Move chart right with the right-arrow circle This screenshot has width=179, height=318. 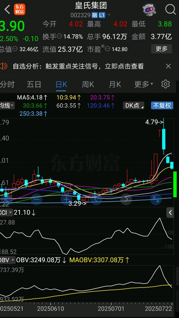(126, 199)
